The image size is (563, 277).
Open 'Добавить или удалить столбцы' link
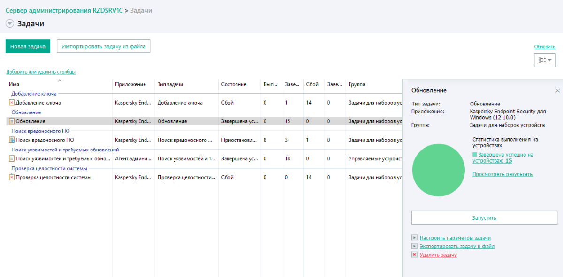pyautogui.click(x=41, y=72)
